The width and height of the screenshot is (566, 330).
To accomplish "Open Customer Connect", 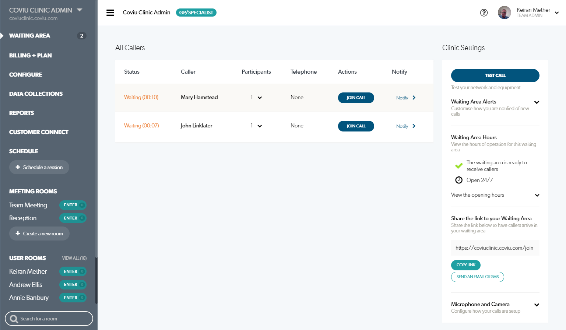I will coord(39,132).
